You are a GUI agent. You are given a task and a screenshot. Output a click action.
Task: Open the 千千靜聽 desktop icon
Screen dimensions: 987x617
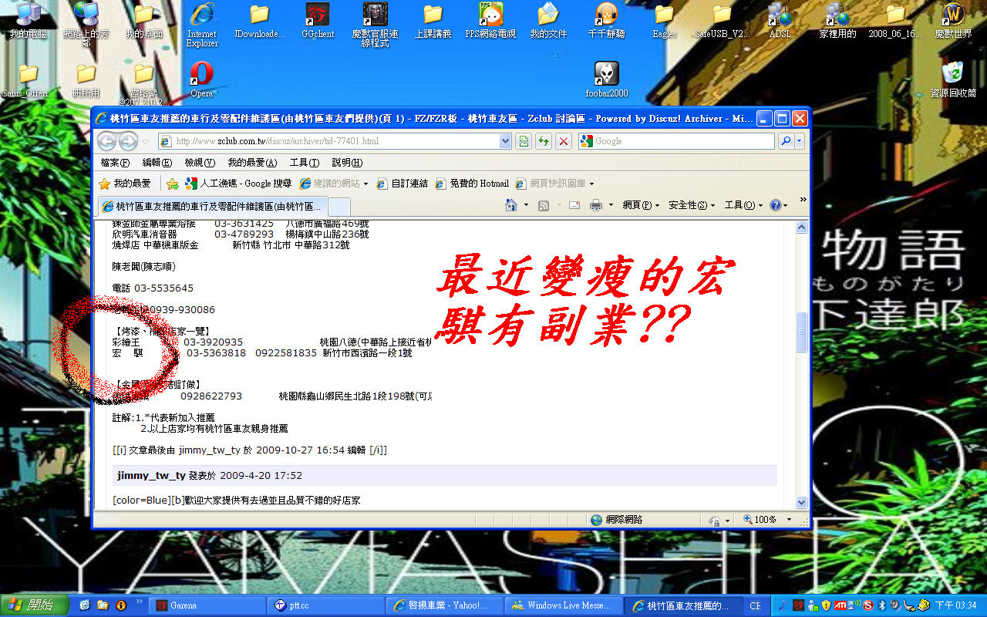(x=607, y=21)
